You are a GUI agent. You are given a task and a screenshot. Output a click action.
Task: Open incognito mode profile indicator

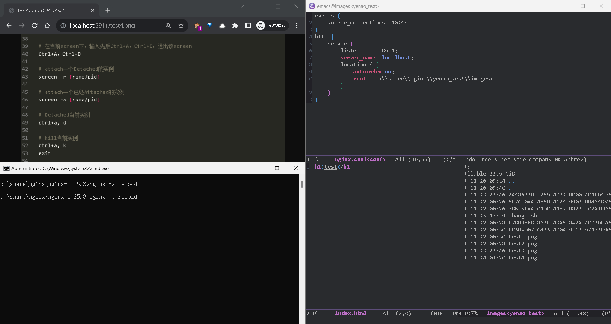coord(272,25)
